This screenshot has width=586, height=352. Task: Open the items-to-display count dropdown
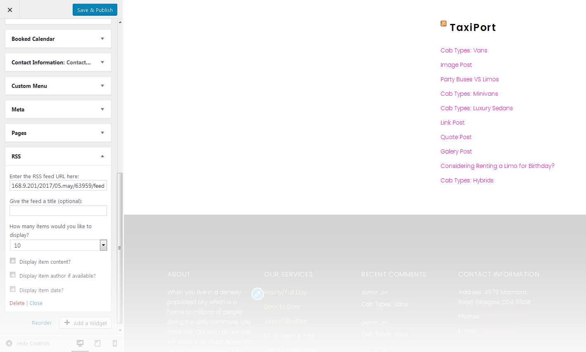103,245
